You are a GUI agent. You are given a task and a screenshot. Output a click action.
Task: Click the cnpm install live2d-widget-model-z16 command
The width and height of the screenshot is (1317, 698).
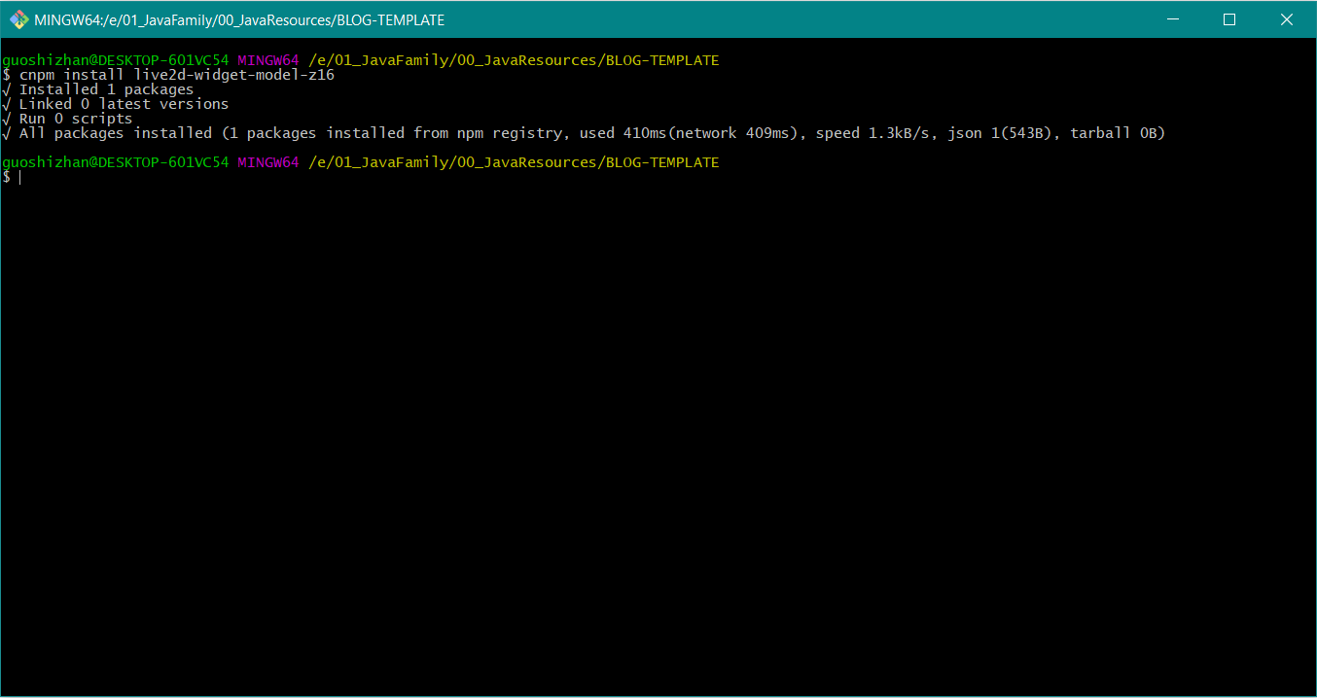click(x=177, y=75)
